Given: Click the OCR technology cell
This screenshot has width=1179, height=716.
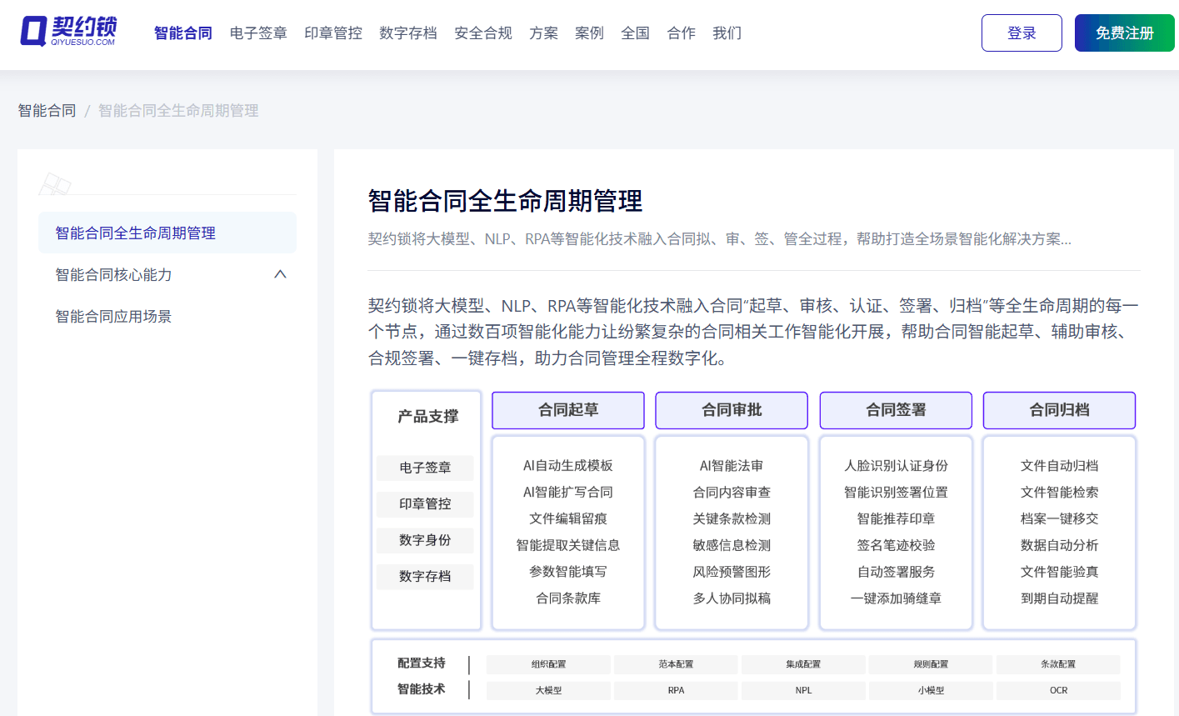Looking at the screenshot, I should [x=1058, y=690].
